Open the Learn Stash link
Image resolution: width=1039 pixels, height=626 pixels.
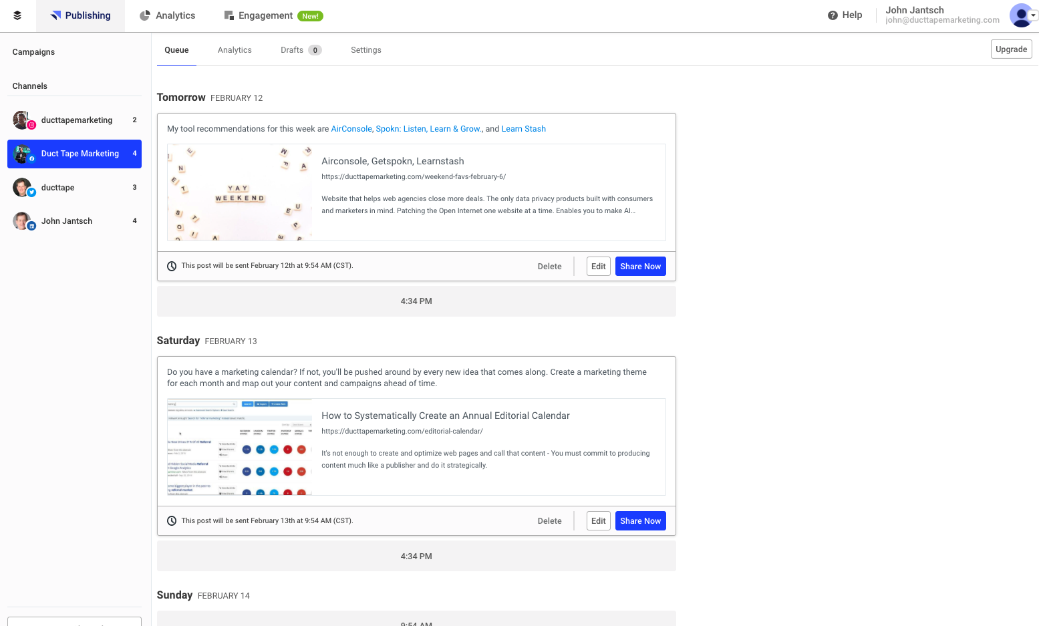click(524, 129)
